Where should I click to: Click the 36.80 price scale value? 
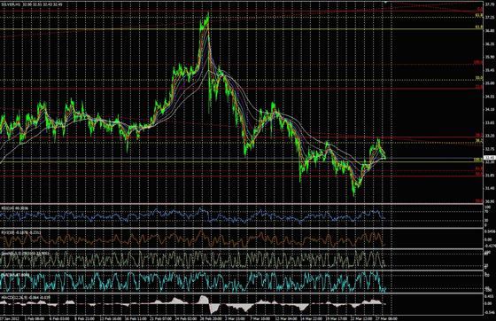click(490, 31)
